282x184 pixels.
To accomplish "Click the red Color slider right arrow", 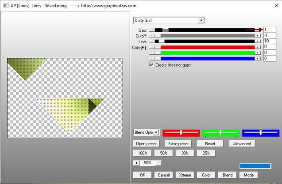I will pos(258,47).
